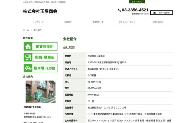
Task: Click the 物件検索 sidebar heading
Action: (x=28, y=38)
